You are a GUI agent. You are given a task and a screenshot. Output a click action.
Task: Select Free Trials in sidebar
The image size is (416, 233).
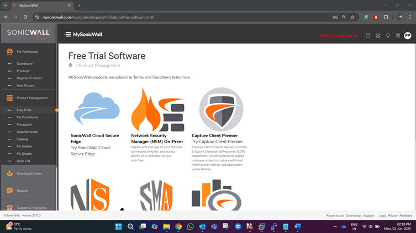click(24, 110)
